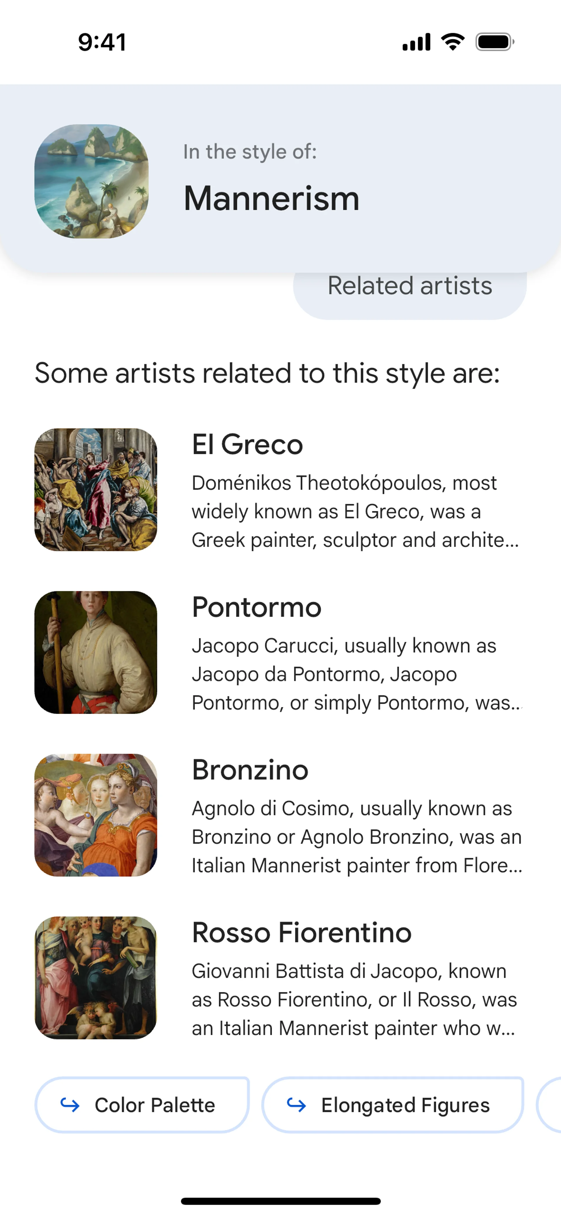Image resolution: width=561 pixels, height=1216 pixels.
Task: Open the Rosso Fiorentino artist name
Action: coord(301,933)
